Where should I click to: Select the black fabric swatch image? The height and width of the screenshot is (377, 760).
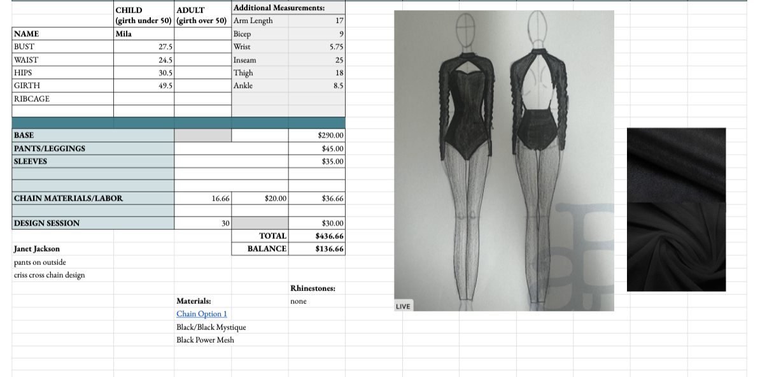pos(676,210)
